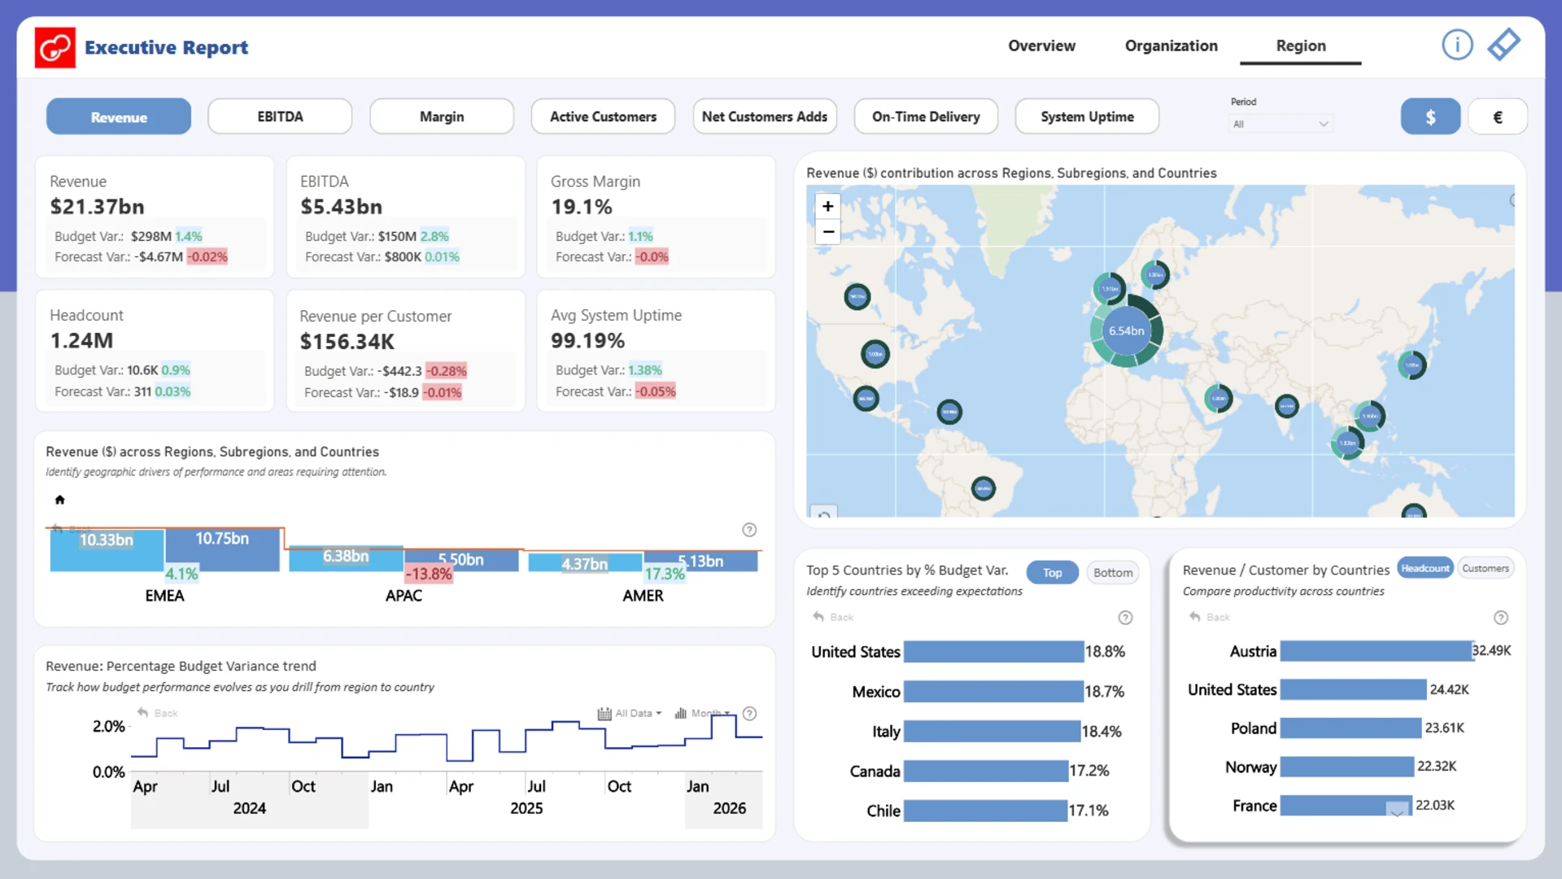Switch to the Overview tab
Screen dimensions: 1562x879
(1041, 46)
